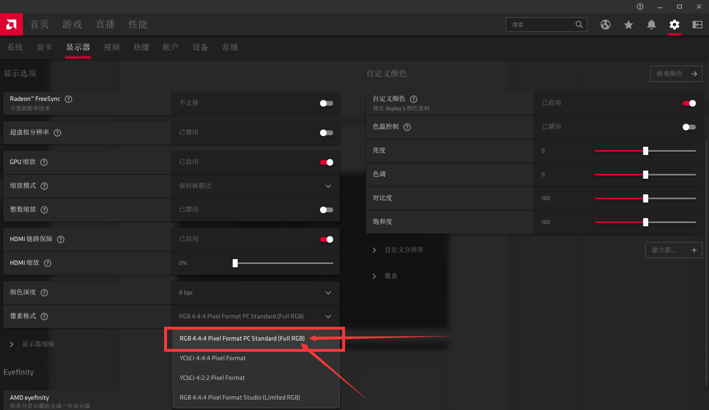709x410 pixels.
Task: Open favorites star icon
Action: tap(629, 25)
